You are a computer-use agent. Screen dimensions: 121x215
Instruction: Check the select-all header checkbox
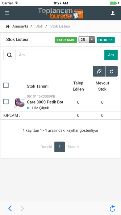pyautogui.click(x=6, y=85)
